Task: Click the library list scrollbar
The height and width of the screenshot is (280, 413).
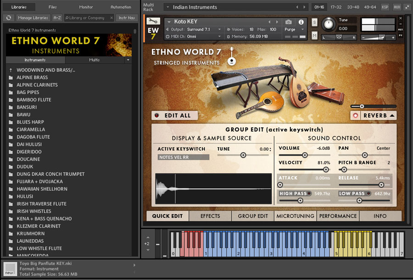Action: tap(135, 31)
